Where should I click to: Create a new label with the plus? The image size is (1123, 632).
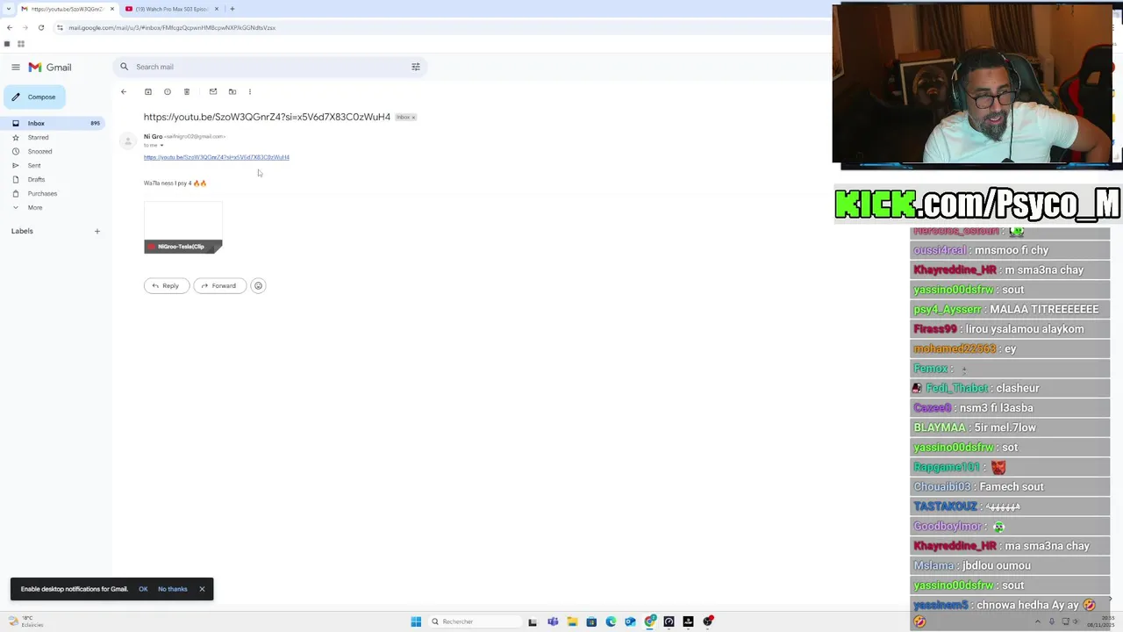[97, 232]
